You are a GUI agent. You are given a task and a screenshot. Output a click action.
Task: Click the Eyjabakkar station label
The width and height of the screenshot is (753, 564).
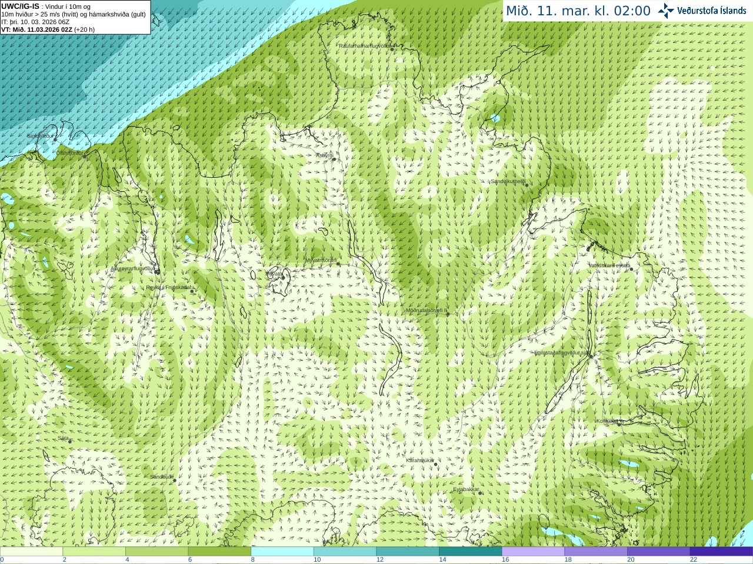tap(467, 489)
